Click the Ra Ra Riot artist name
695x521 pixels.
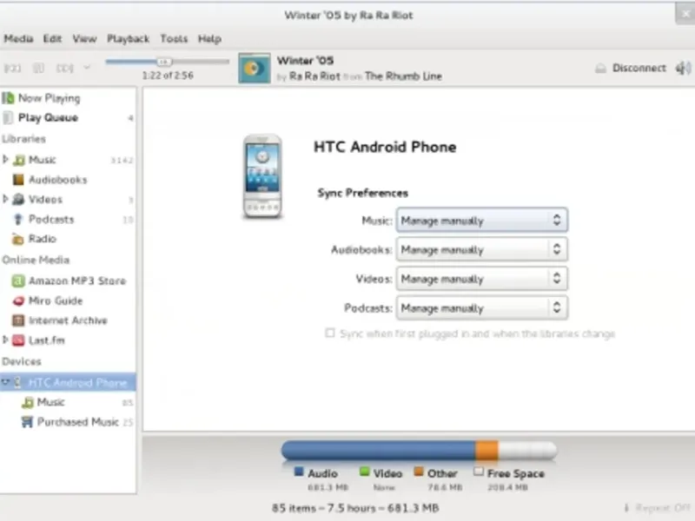pyautogui.click(x=314, y=76)
